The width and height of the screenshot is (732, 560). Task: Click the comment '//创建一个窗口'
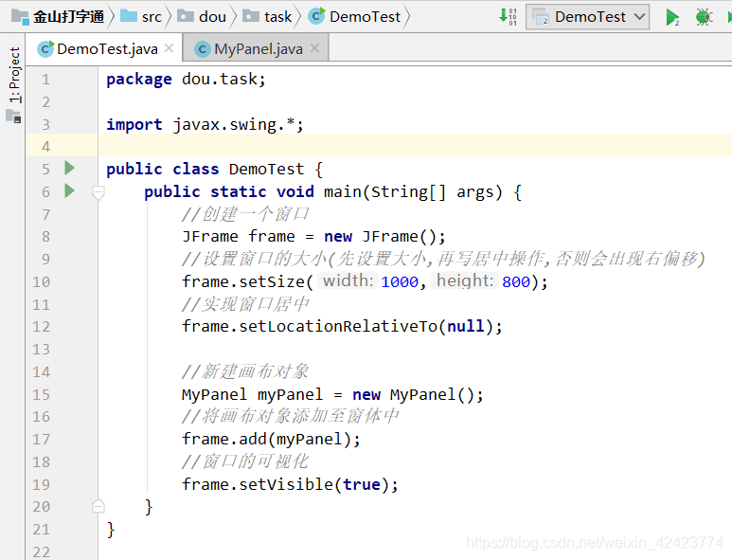[245, 214]
